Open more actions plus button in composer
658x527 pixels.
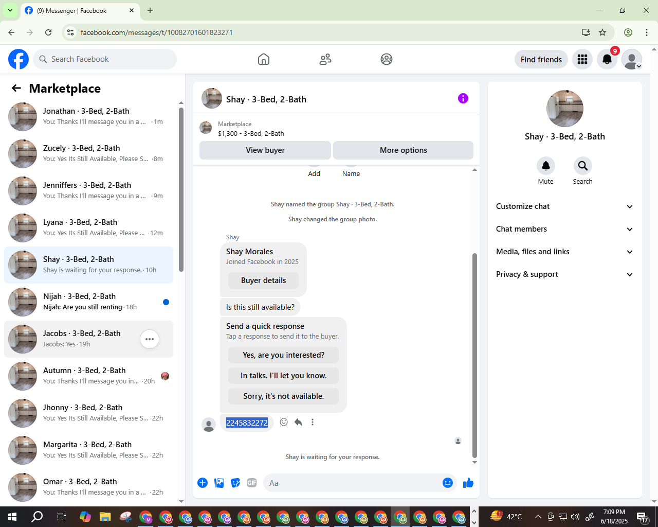[x=203, y=483]
